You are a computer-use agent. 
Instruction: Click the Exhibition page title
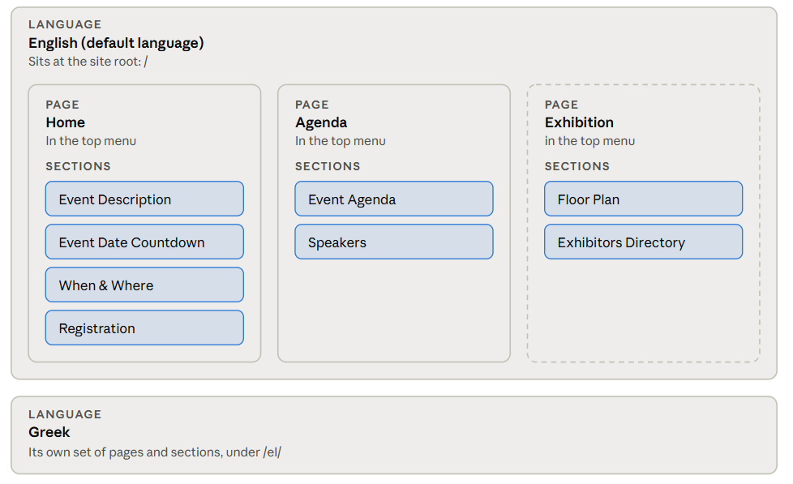pos(579,122)
